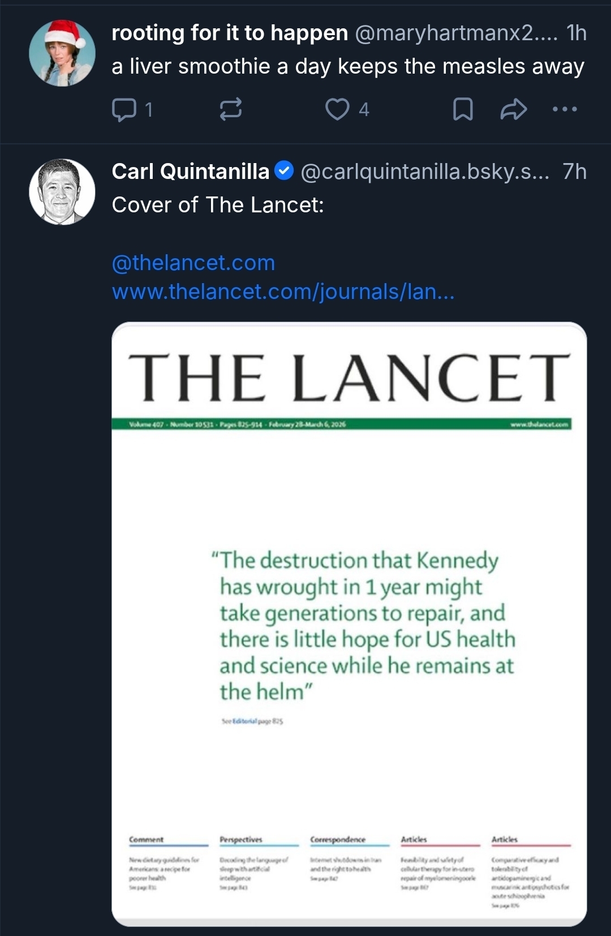Tap the @carlquintanilla.bsky.s handle
This screenshot has width=611, height=936.
point(425,171)
